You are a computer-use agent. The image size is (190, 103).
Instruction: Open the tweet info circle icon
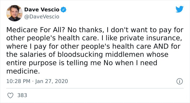click(180, 81)
